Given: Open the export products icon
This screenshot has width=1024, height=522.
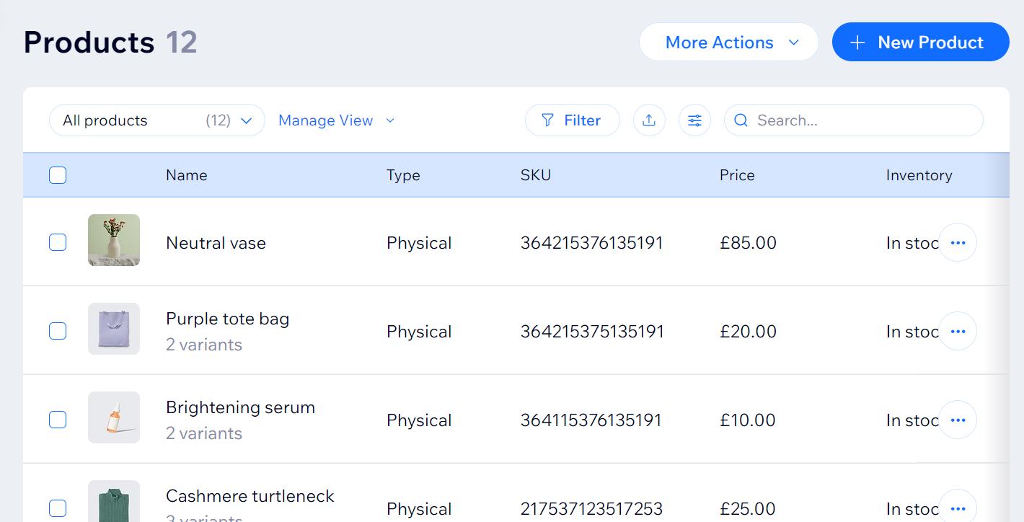Looking at the screenshot, I should 649,120.
